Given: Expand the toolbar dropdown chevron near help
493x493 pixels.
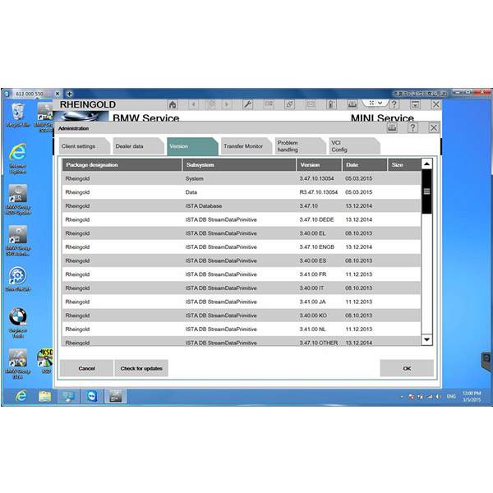Looking at the screenshot, I should [380, 103].
